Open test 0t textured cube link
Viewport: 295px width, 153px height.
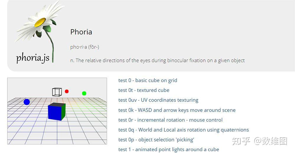point(144,90)
